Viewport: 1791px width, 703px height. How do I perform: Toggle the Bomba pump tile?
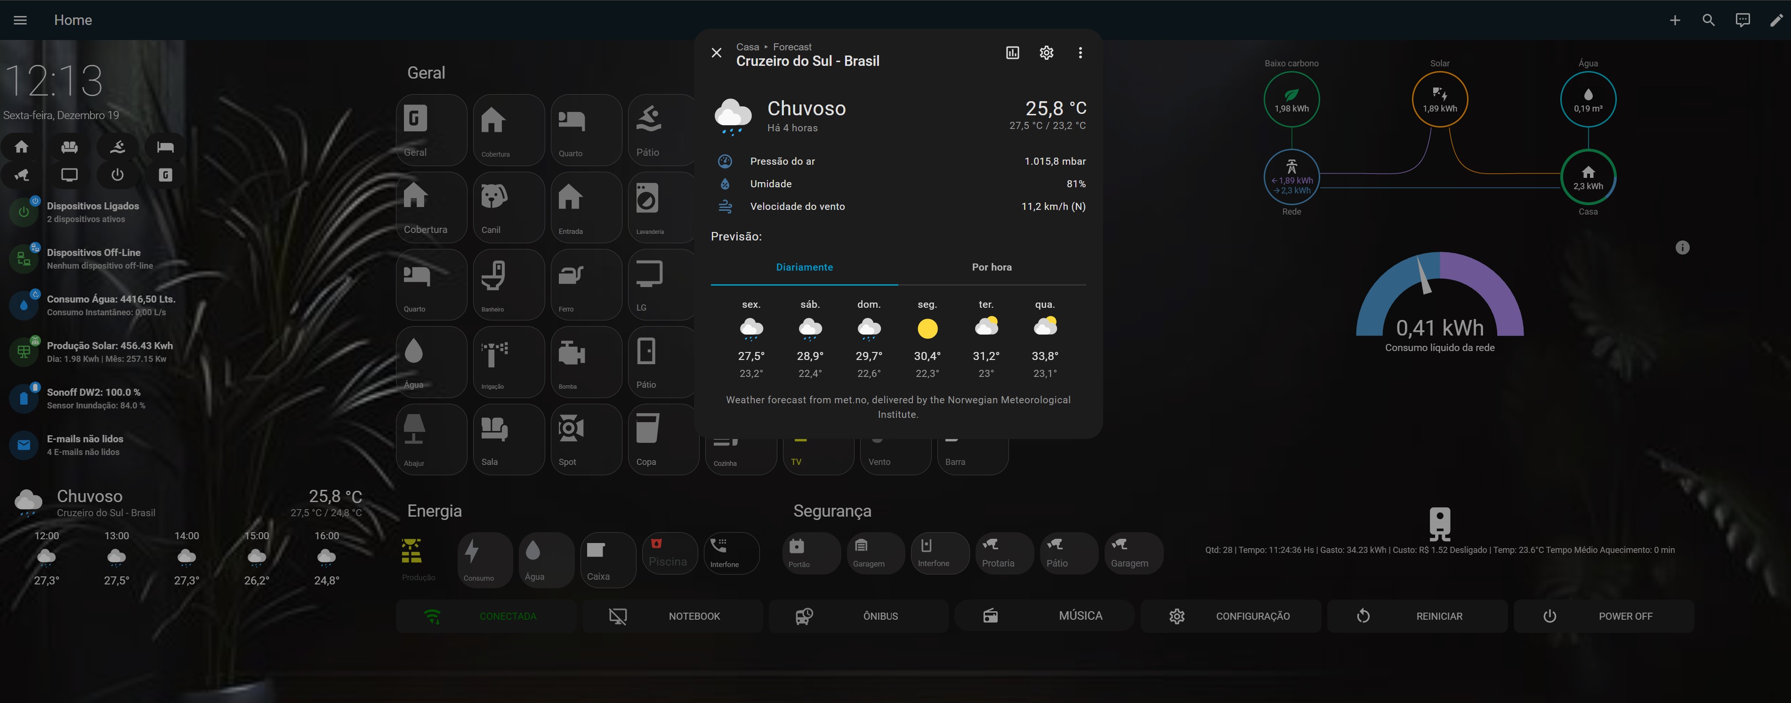[x=585, y=362]
